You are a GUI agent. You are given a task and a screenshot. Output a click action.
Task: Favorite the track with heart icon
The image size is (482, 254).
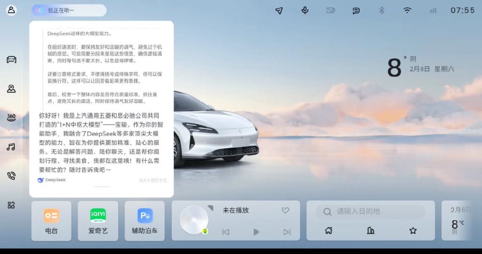point(285,210)
